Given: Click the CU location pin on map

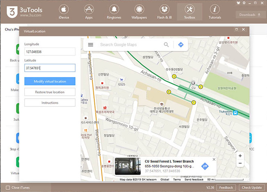Looking at the screenshot, I should [x=193, y=83].
